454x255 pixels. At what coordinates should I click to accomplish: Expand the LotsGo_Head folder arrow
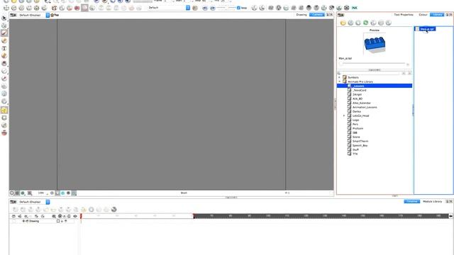[x=344, y=115]
